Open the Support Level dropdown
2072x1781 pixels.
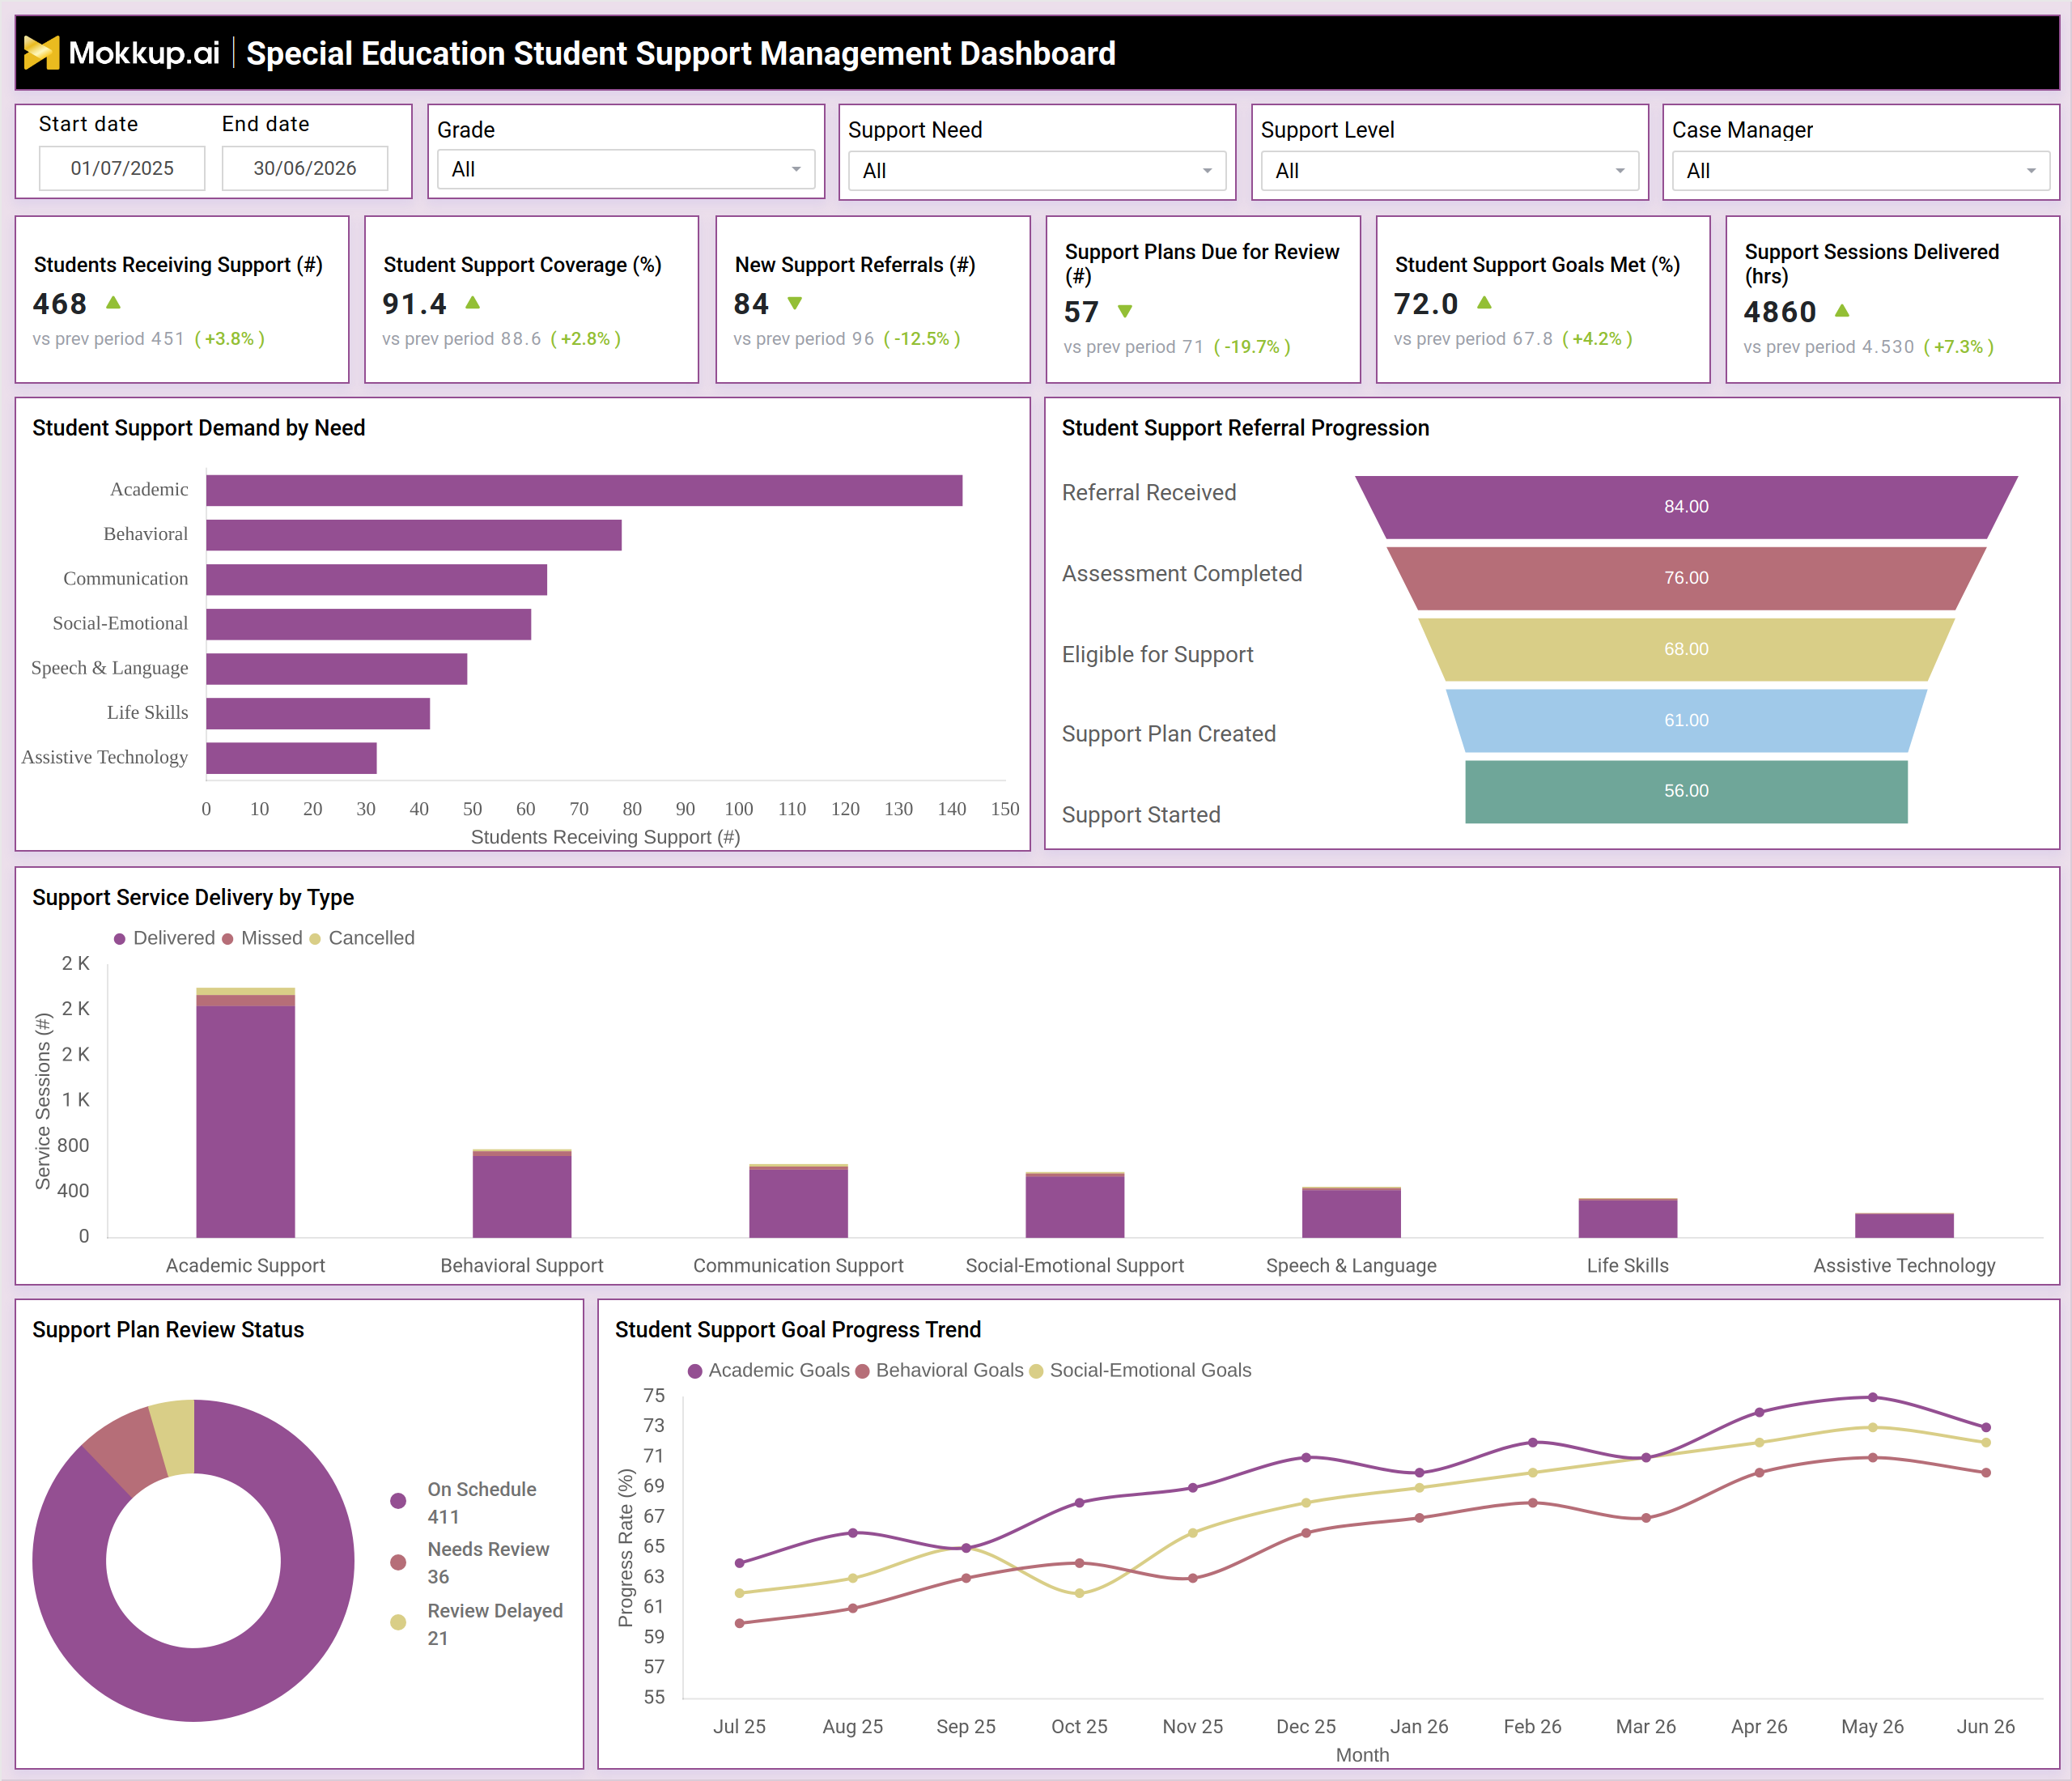(x=1449, y=171)
